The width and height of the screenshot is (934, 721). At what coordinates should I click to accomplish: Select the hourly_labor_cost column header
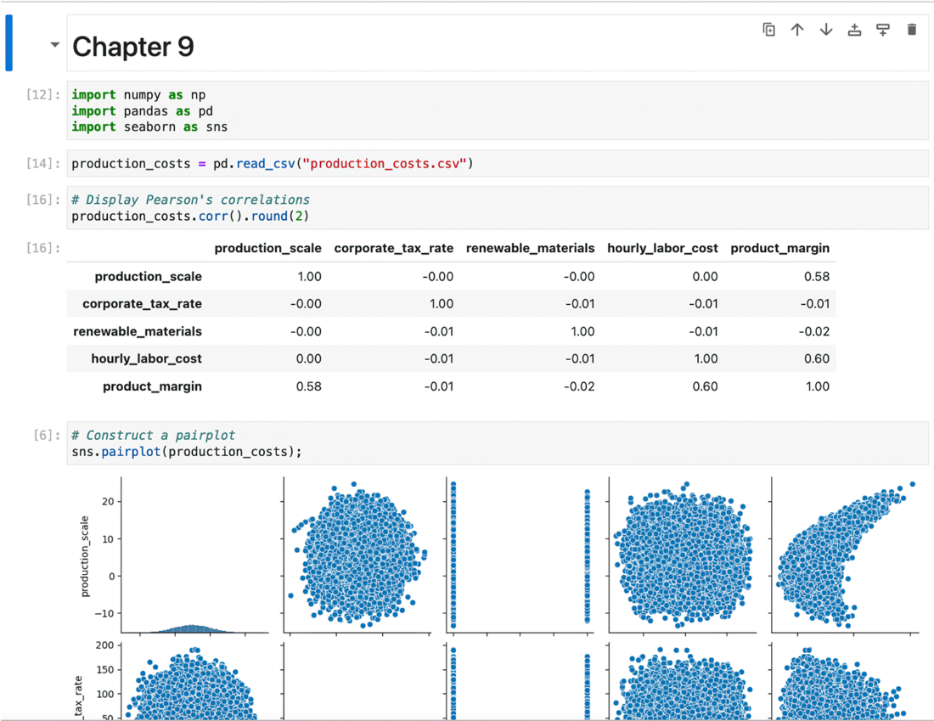(x=662, y=248)
